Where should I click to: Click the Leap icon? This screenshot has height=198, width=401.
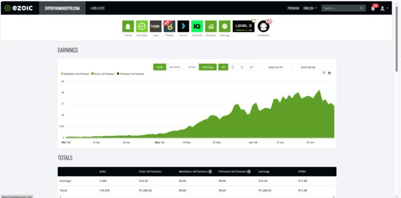click(x=155, y=26)
